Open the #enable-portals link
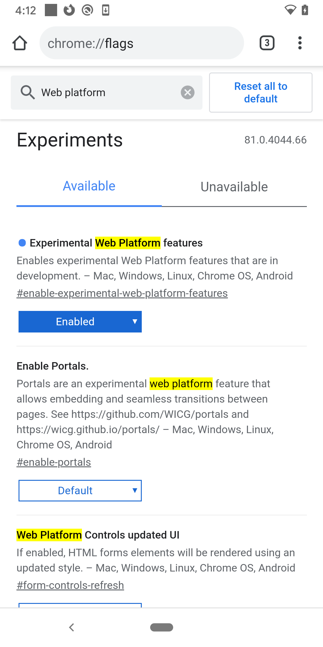323x647 pixels. [54, 462]
